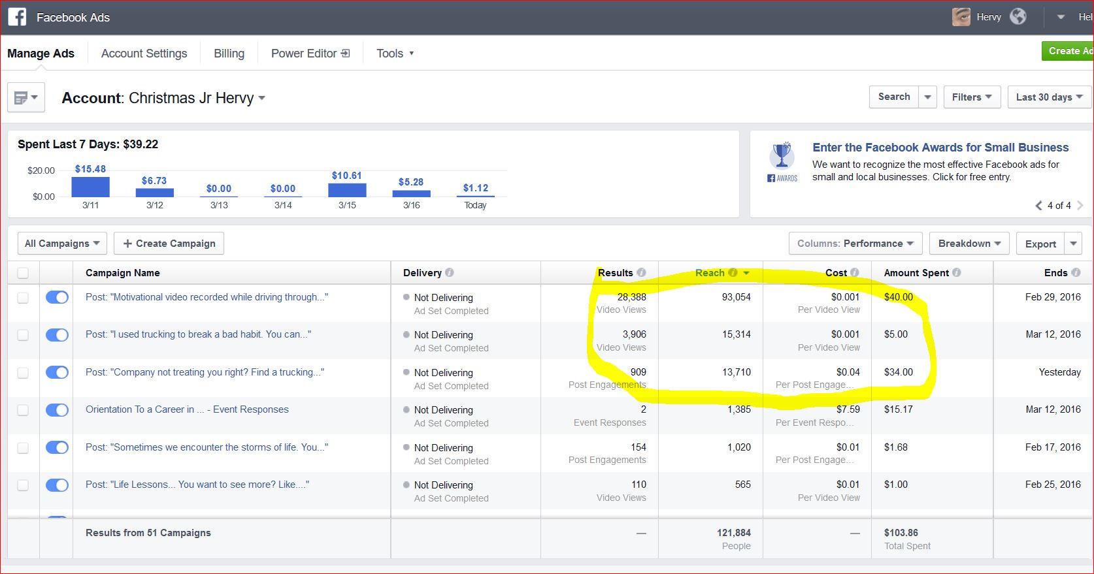Switch to the Billing tab

pos(229,54)
